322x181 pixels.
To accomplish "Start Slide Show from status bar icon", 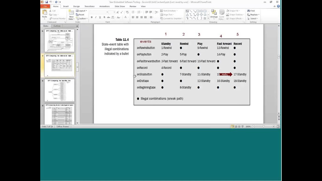I will pyautogui.click(x=242, y=126).
